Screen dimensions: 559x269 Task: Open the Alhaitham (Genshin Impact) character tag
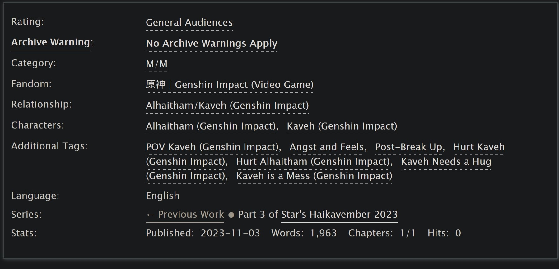pyautogui.click(x=211, y=126)
